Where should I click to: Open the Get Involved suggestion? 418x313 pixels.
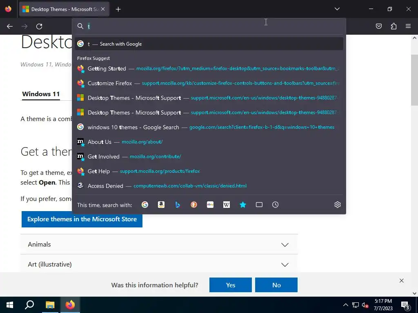tap(209, 156)
